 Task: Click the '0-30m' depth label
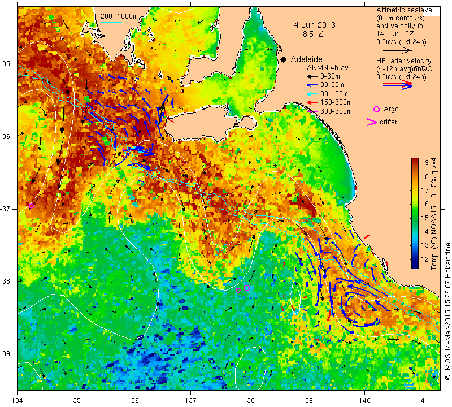[x=330, y=76]
